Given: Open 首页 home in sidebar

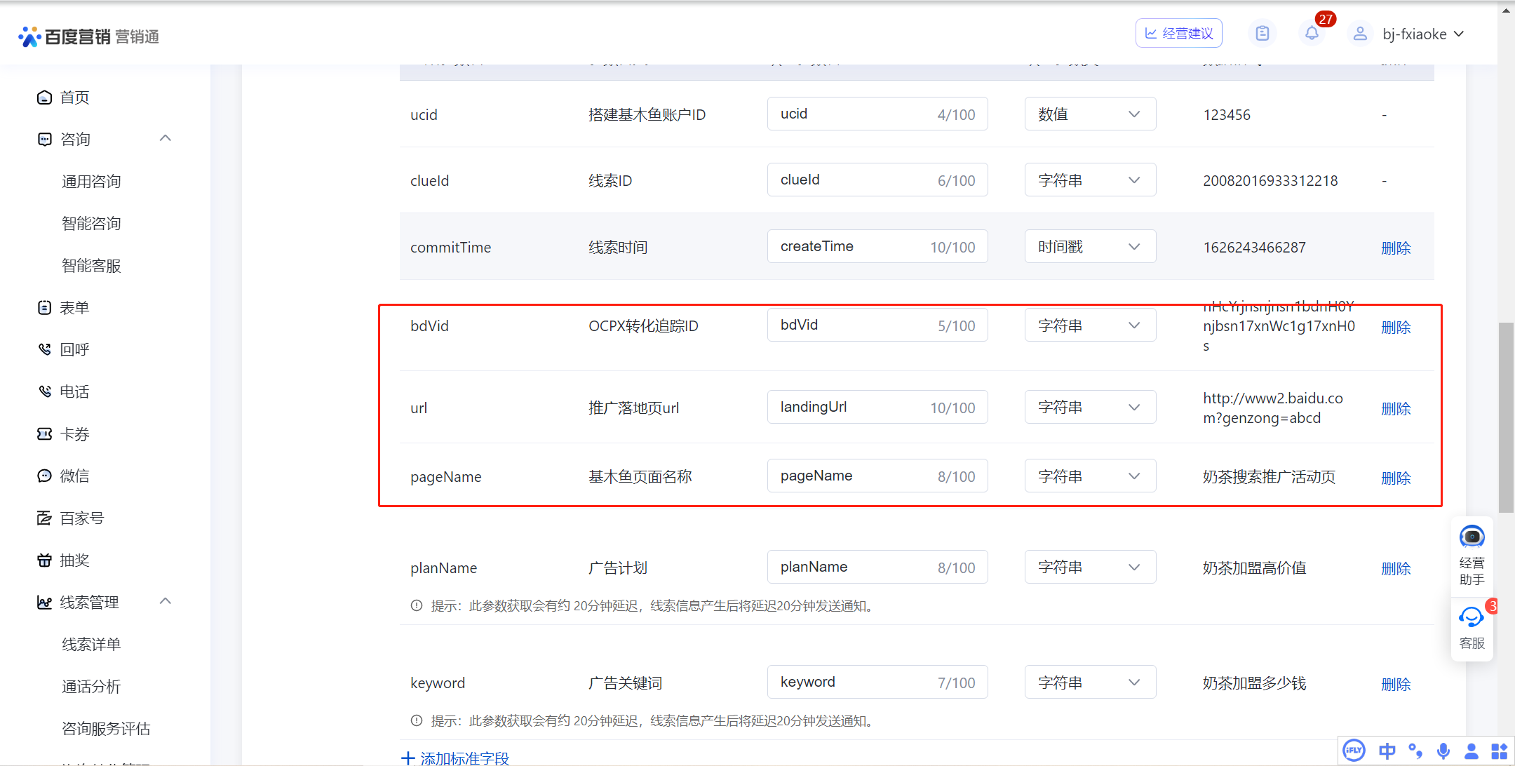Looking at the screenshot, I should click(74, 98).
